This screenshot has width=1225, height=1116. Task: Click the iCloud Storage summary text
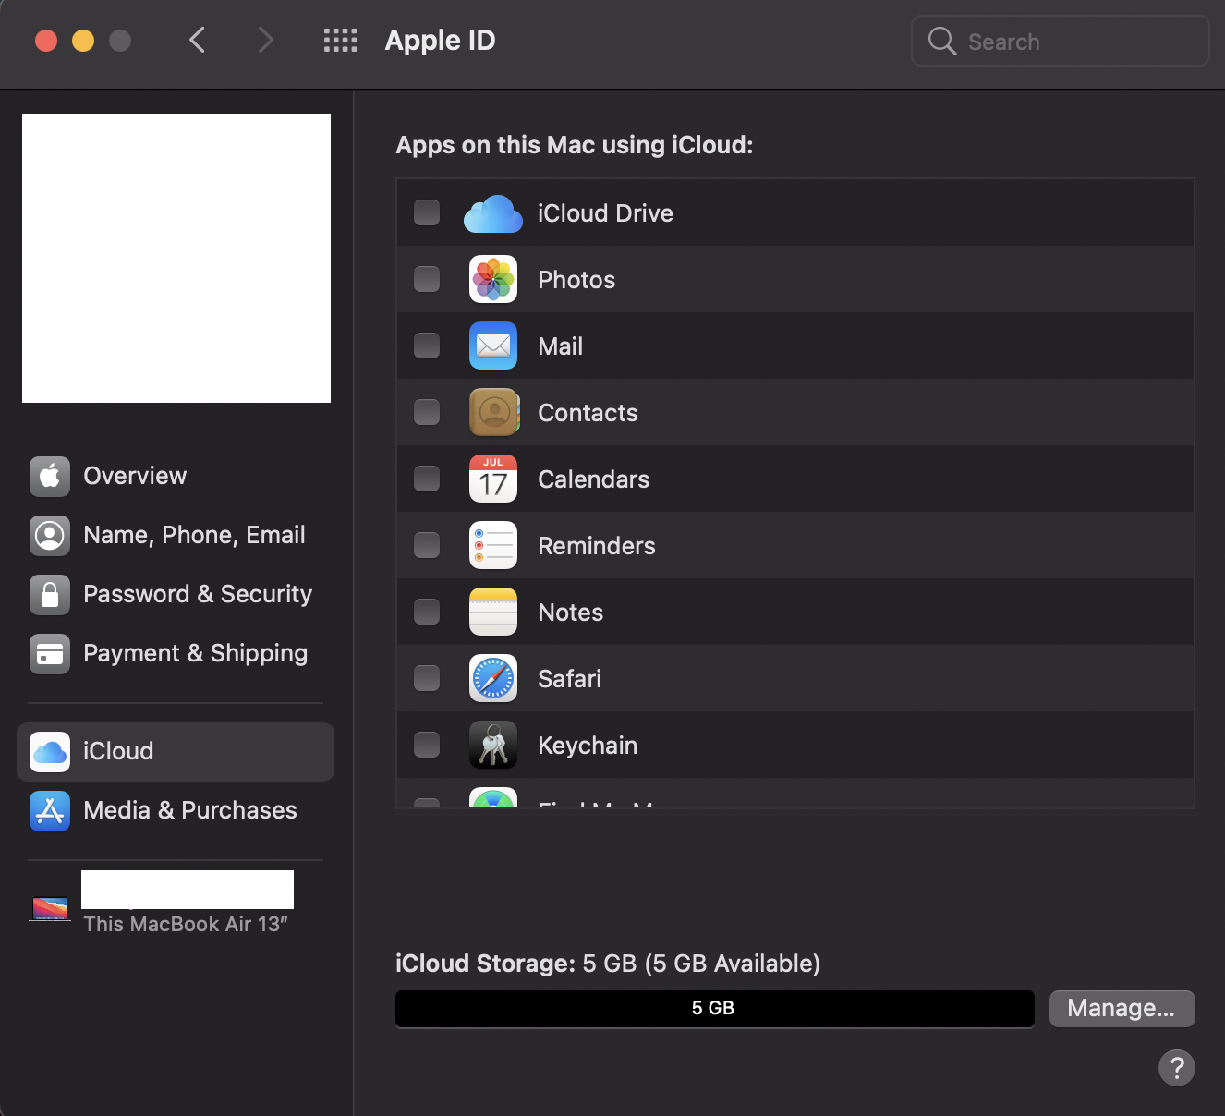[x=608, y=964]
